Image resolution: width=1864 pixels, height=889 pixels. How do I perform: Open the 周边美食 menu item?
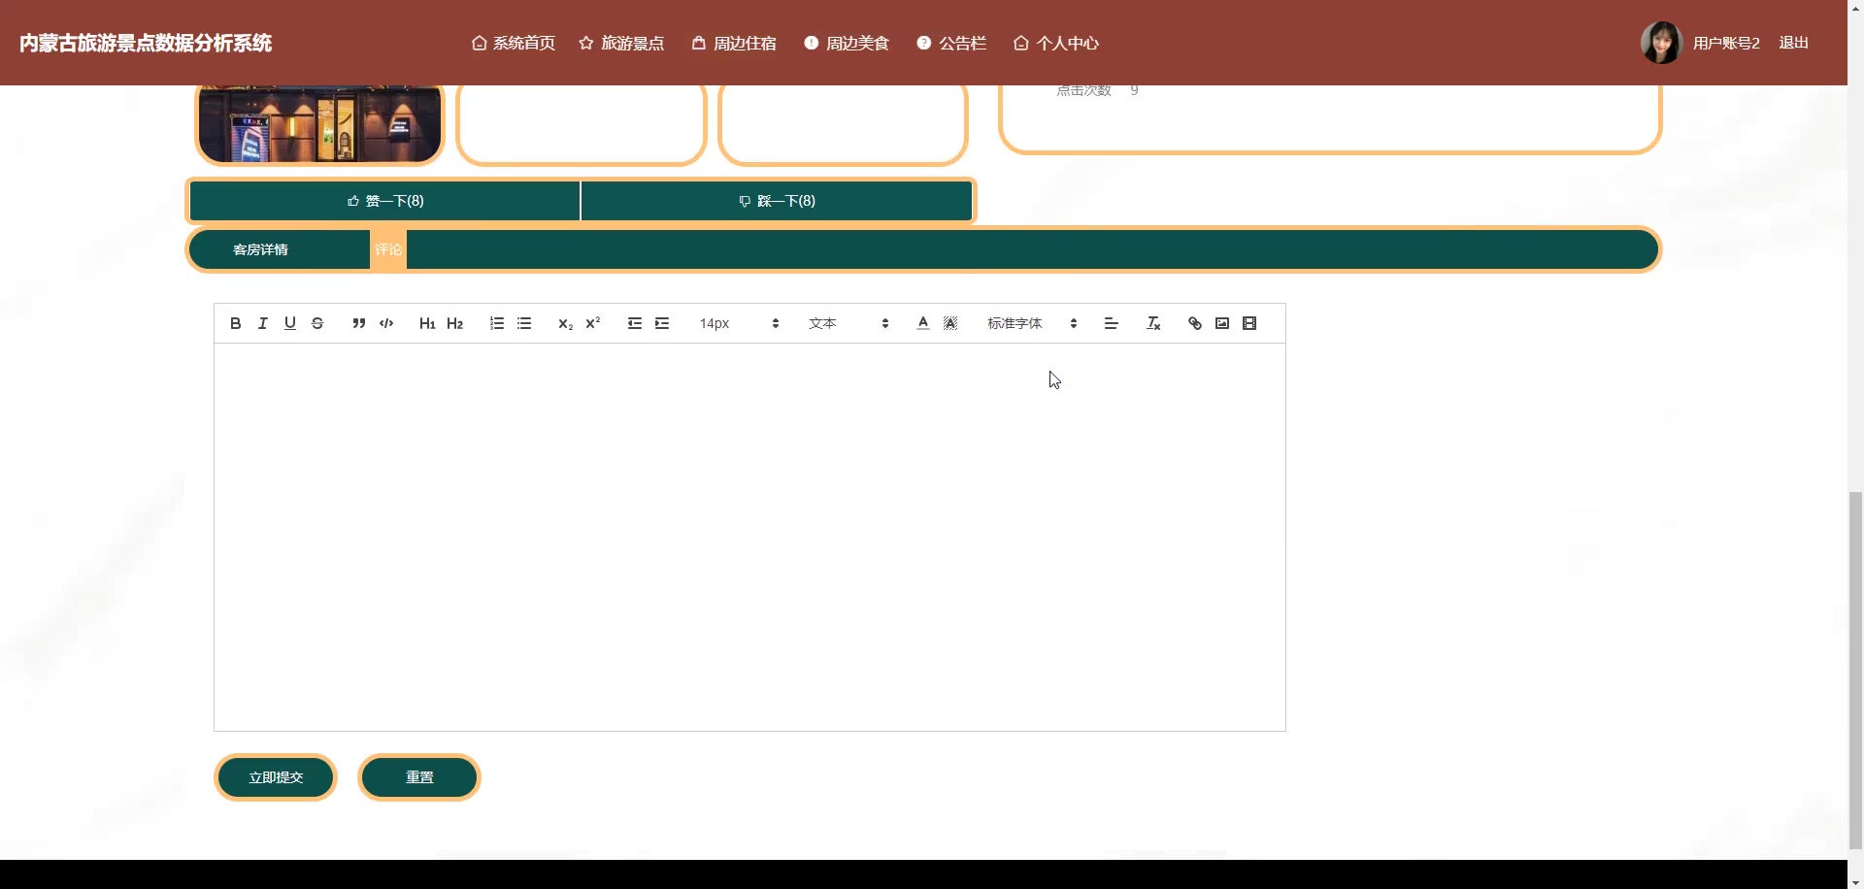click(x=847, y=43)
